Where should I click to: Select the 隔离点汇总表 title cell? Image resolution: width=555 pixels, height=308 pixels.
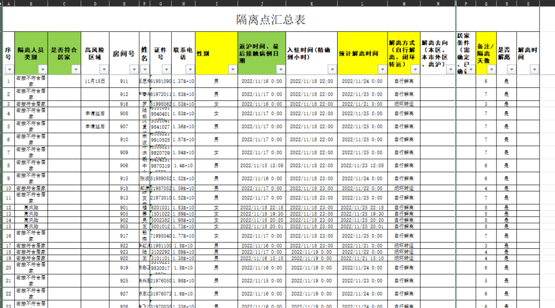(x=271, y=20)
